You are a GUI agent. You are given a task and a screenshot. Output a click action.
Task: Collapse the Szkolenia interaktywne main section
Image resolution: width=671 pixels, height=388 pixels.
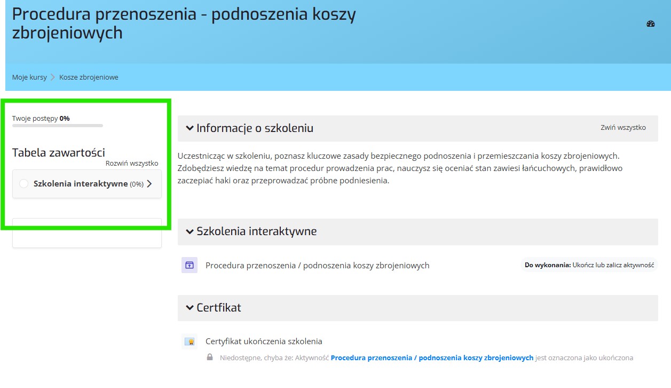pyautogui.click(x=190, y=231)
